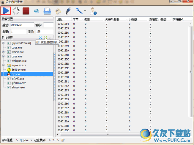Click address row 0040126C

tap(63, 130)
